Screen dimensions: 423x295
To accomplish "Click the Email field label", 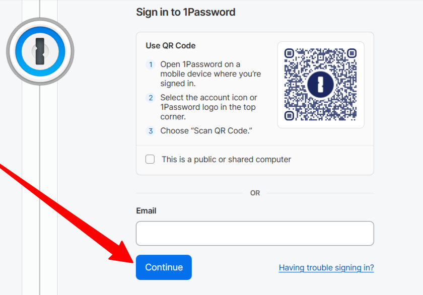I will tap(146, 210).
